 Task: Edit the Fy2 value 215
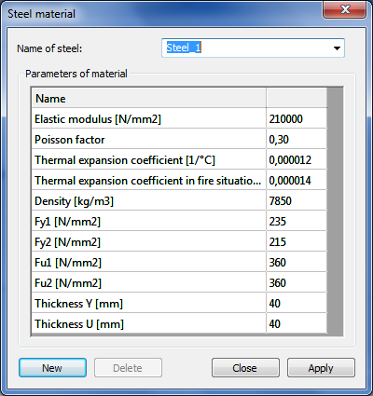click(297, 242)
